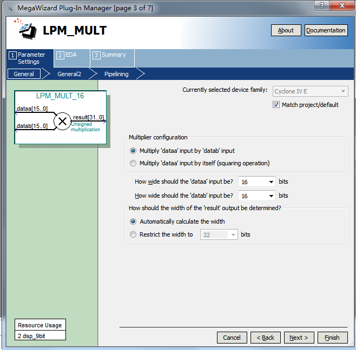Viewport: 356px width, 350px height.
Task: Open the Documentation button
Action: click(326, 30)
